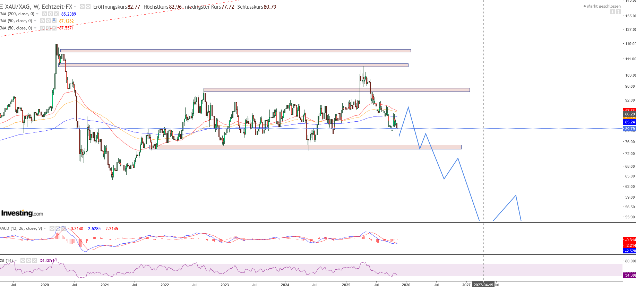Open EMA 200 indicator settings gear
Image resolution: width=636 pixels, height=287 pixels.
[x=50, y=14]
